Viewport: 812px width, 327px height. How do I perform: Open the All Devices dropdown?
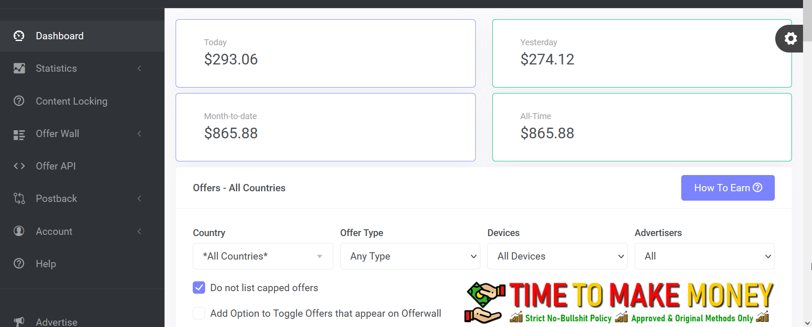click(557, 256)
